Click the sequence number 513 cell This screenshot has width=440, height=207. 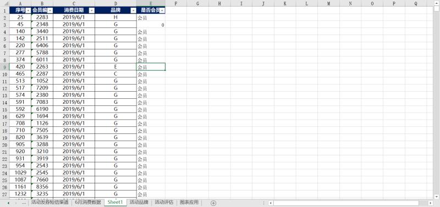click(x=20, y=81)
